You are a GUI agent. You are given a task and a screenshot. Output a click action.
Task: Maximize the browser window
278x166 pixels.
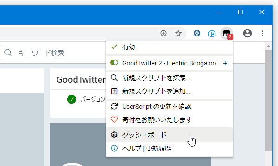(x=240, y=12)
